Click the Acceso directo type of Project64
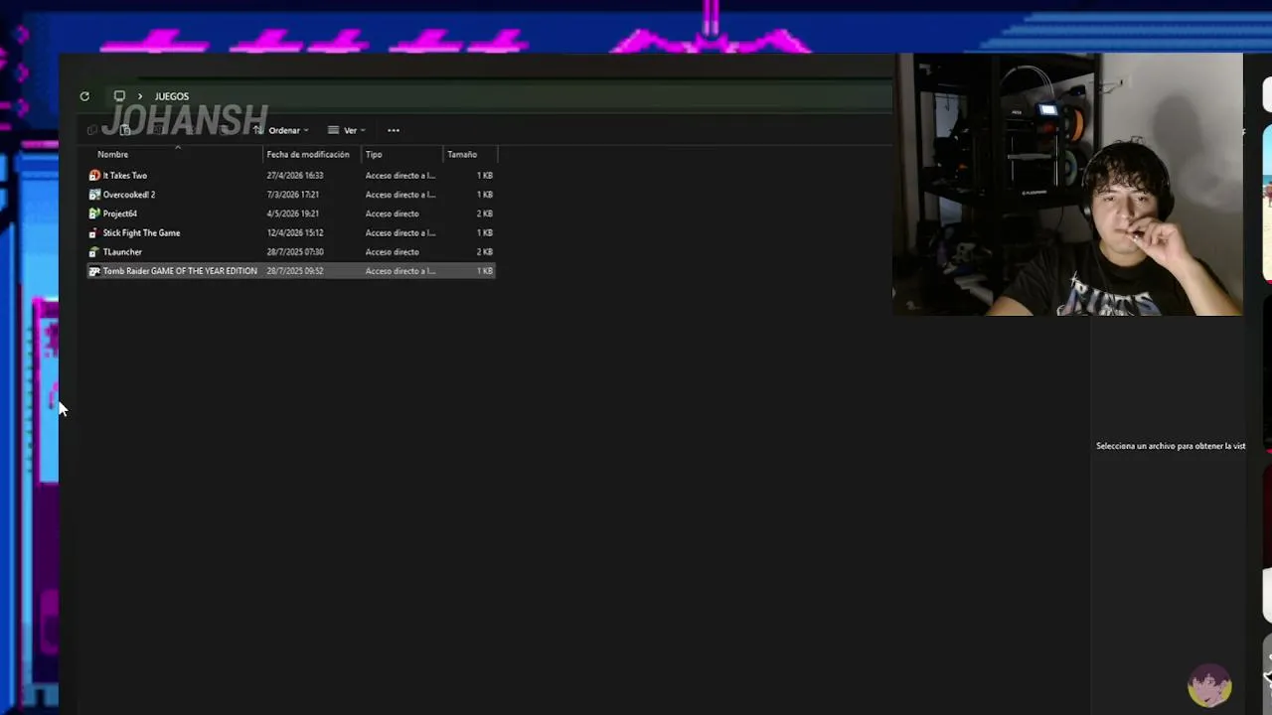Screen dimensions: 1272x715 pyautogui.click(x=393, y=214)
